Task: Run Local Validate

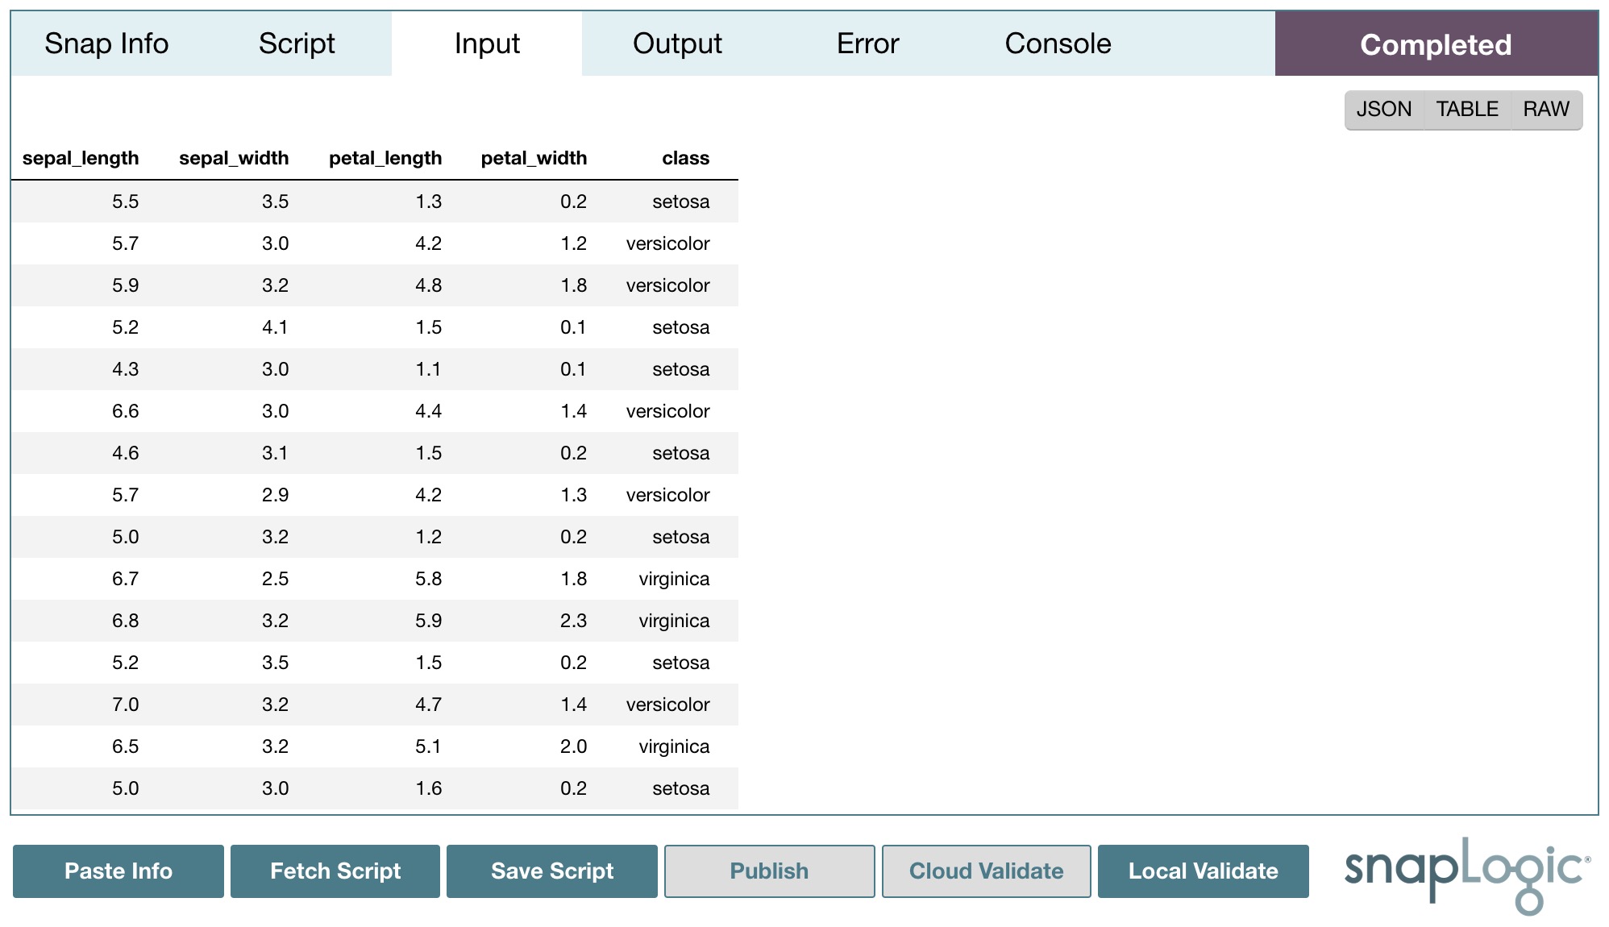Action: (x=1203, y=871)
